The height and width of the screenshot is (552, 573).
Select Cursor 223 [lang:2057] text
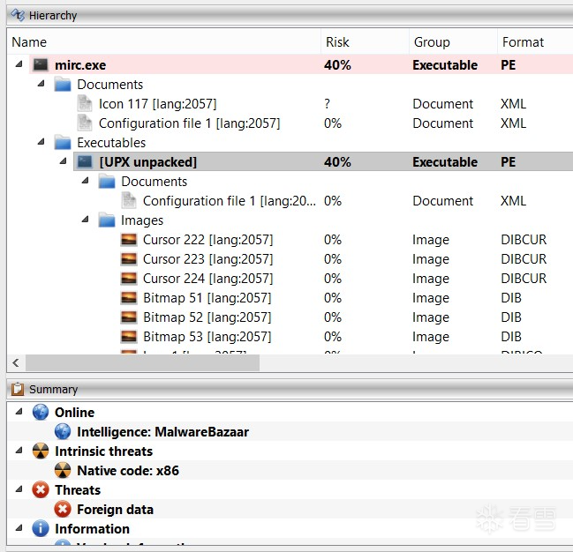pos(208,259)
